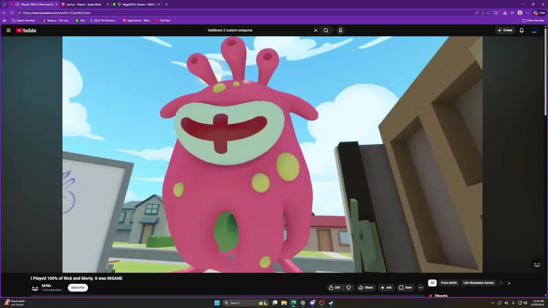Save the video to a playlist

pos(405,287)
